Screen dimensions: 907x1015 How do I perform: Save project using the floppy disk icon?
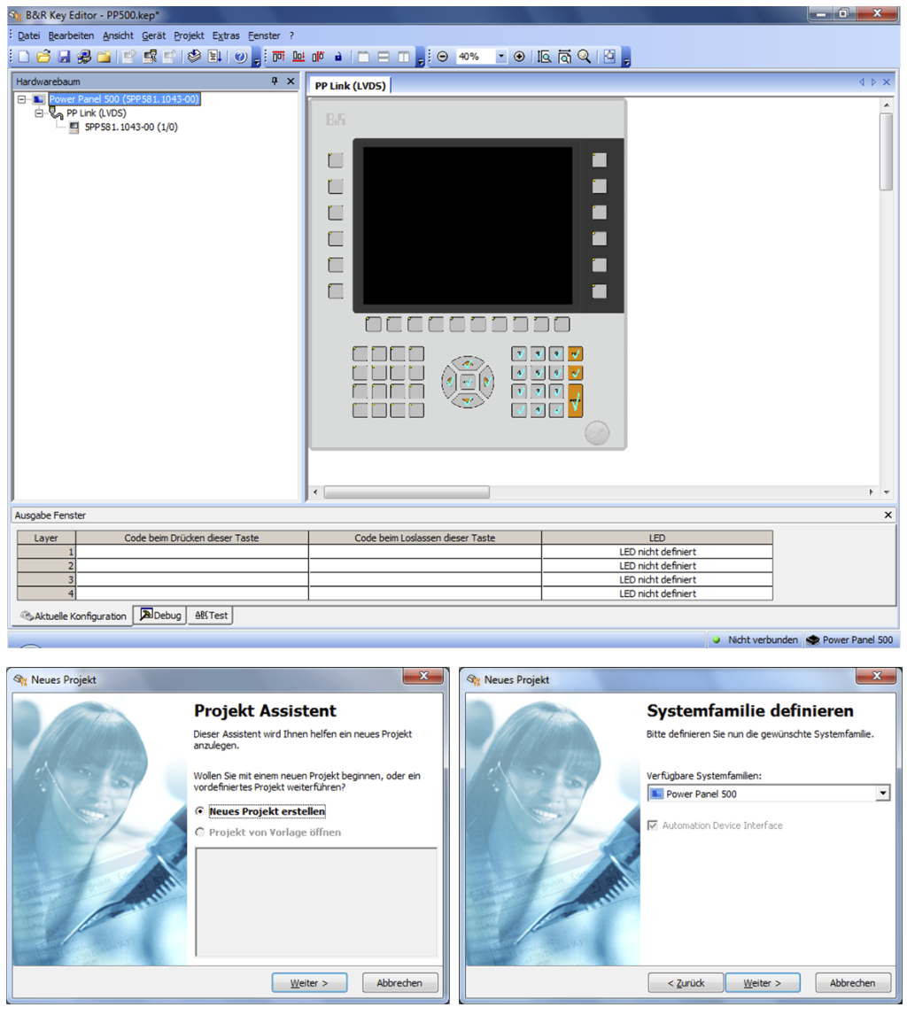64,57
